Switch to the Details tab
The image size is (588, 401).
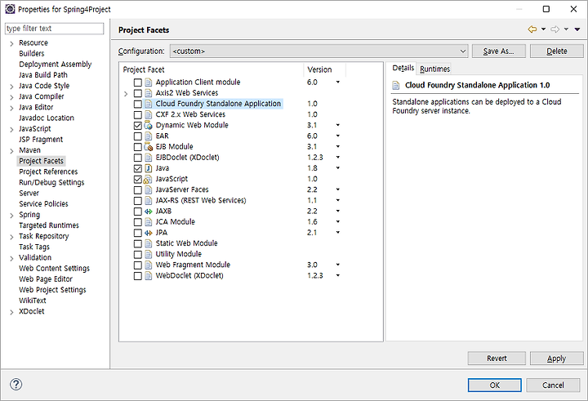coord(403,68)
